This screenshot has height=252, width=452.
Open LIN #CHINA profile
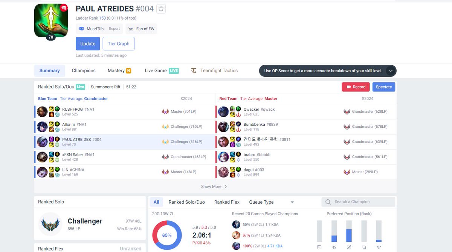[x=73, y=170]
